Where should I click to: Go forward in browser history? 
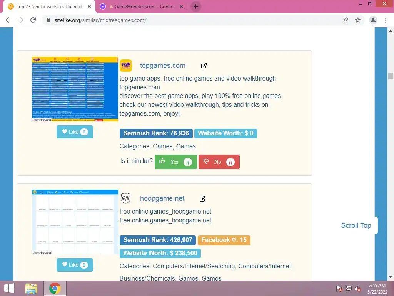(21, 20)
